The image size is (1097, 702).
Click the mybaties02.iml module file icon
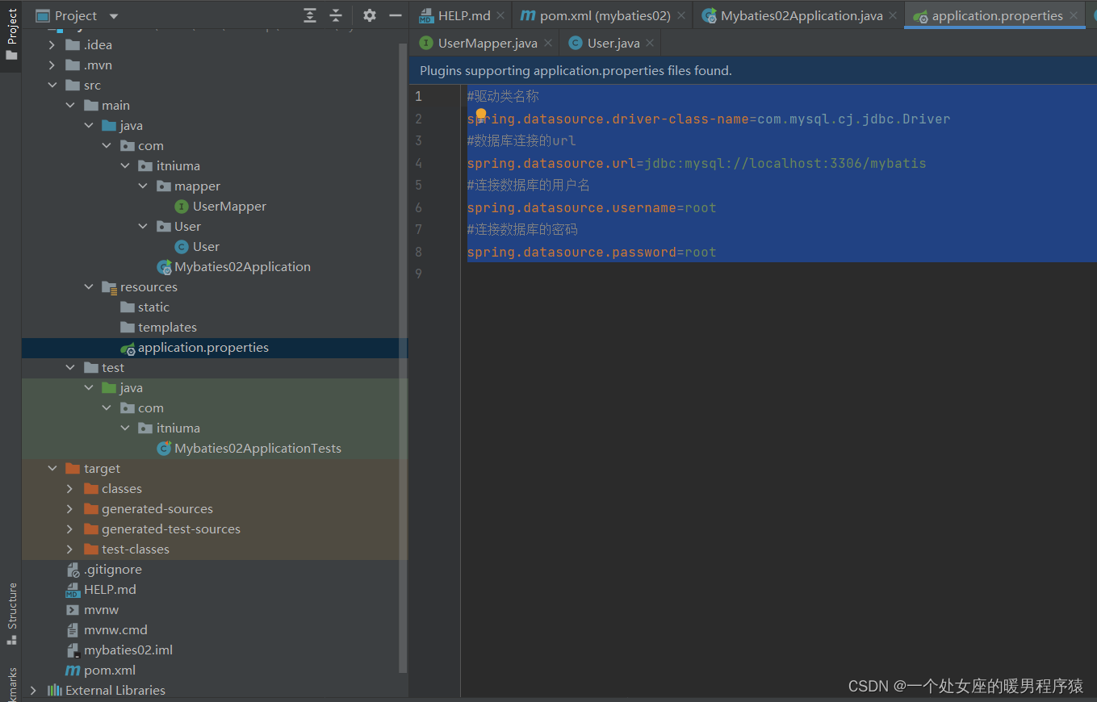point(73,650)
